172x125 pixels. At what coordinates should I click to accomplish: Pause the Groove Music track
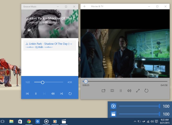[36, 94]
